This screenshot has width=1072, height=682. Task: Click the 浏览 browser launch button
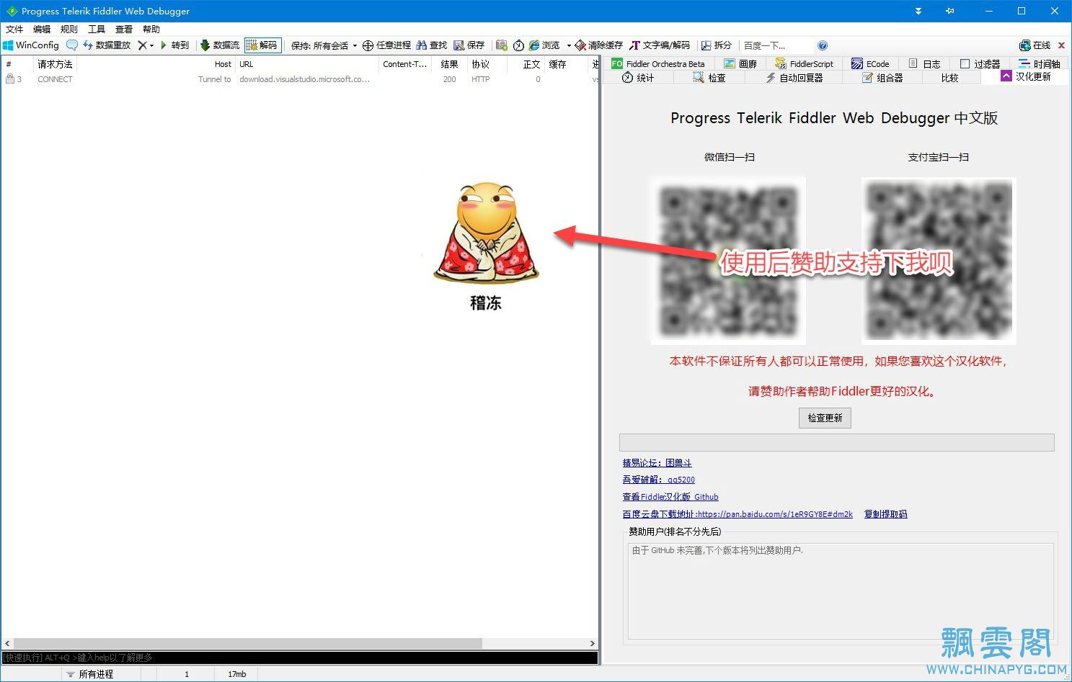[545, 45]
